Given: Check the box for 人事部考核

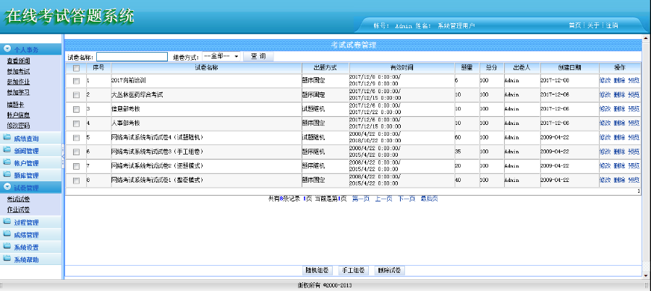Looking at the screenshot, I should 76,123.
